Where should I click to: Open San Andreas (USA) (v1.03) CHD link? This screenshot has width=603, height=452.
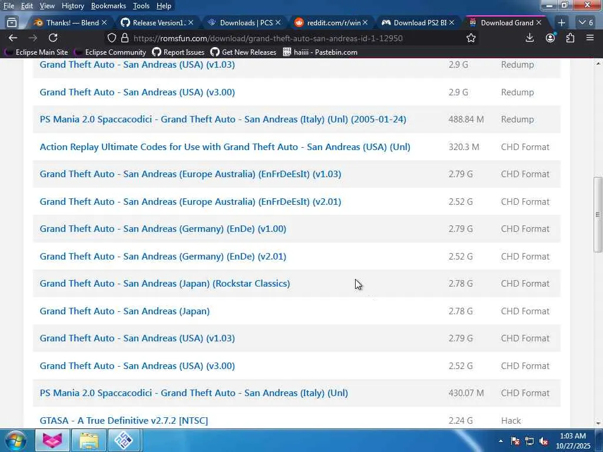[137, 338]
